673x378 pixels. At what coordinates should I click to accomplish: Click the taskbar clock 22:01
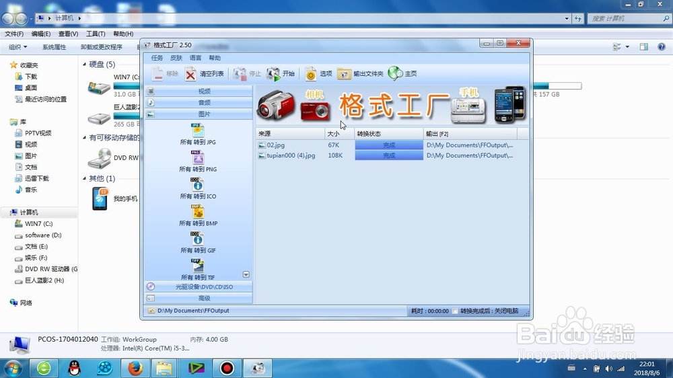coord(647,364)
